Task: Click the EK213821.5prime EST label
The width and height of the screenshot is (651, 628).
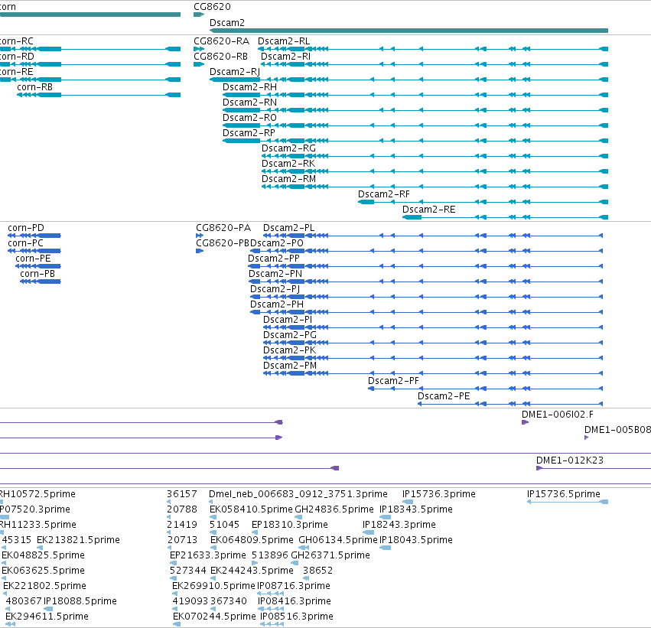Action: click(x=78, y=540)
